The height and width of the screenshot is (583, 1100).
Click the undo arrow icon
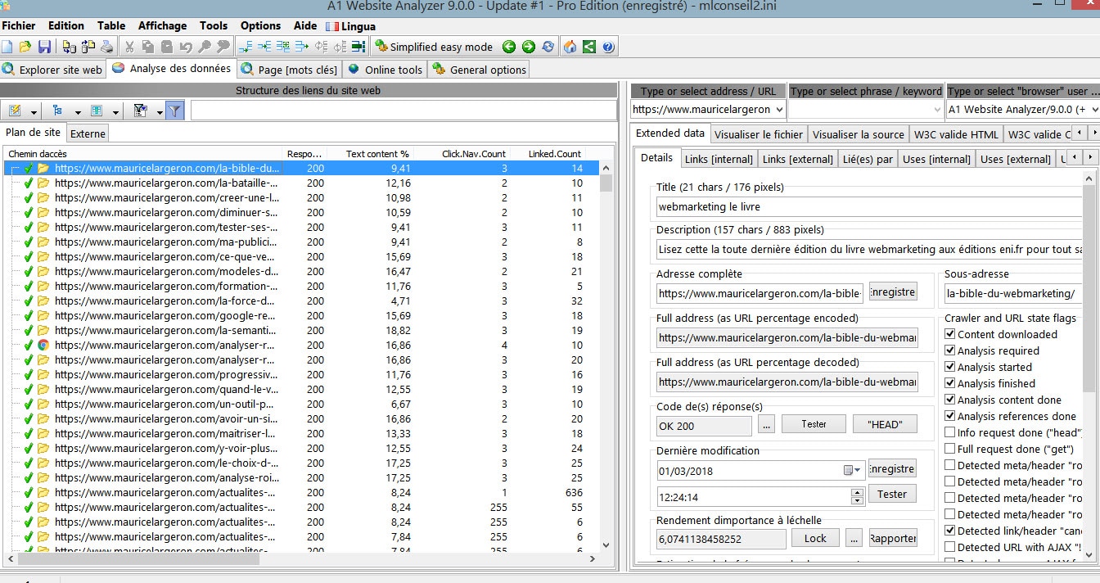click(186, 47)
